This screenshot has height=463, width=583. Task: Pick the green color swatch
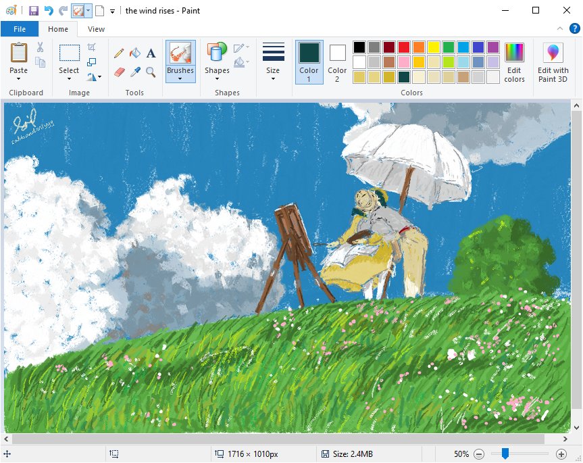pyautogui.click(x=449, y=47)
